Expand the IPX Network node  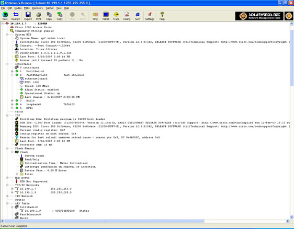coord(7,196)
